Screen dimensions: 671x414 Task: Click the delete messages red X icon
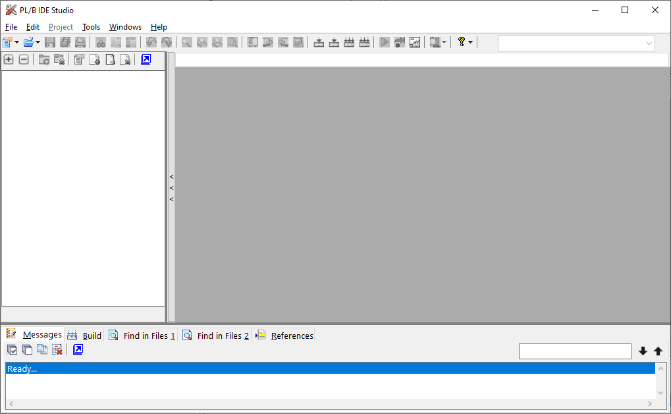click(57, 350)
